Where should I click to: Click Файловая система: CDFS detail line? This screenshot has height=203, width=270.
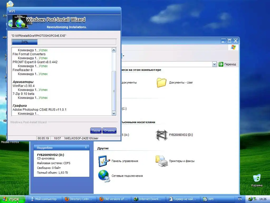[54, 163]
